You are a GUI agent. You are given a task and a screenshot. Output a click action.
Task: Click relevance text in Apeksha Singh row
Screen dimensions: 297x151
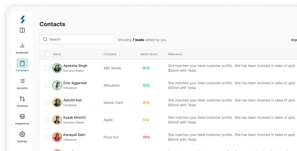tap(231, 68)
